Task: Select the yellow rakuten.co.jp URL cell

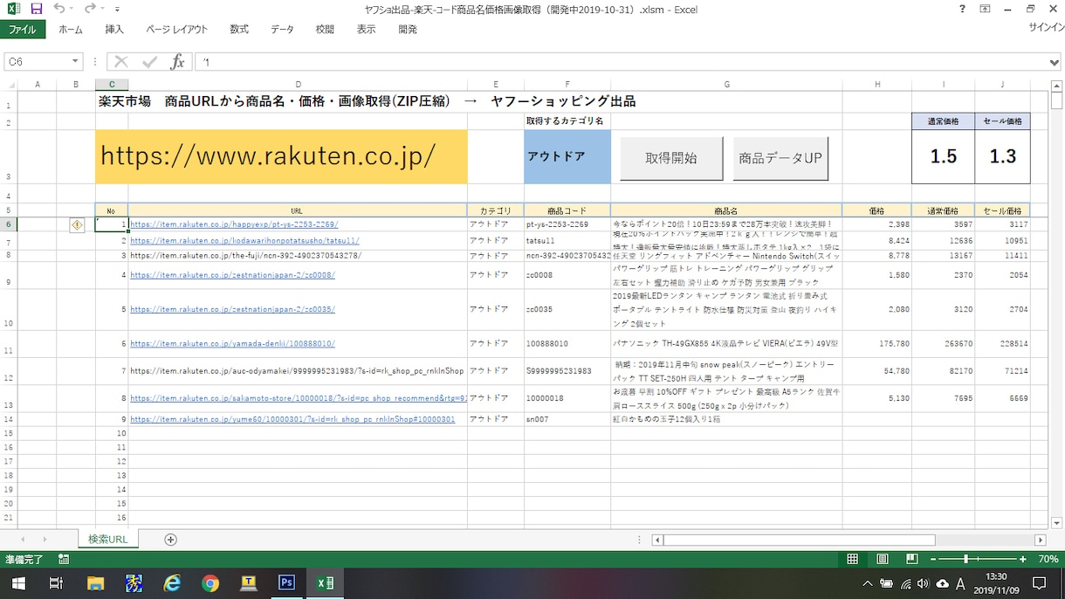Action: tap(281, 156)
